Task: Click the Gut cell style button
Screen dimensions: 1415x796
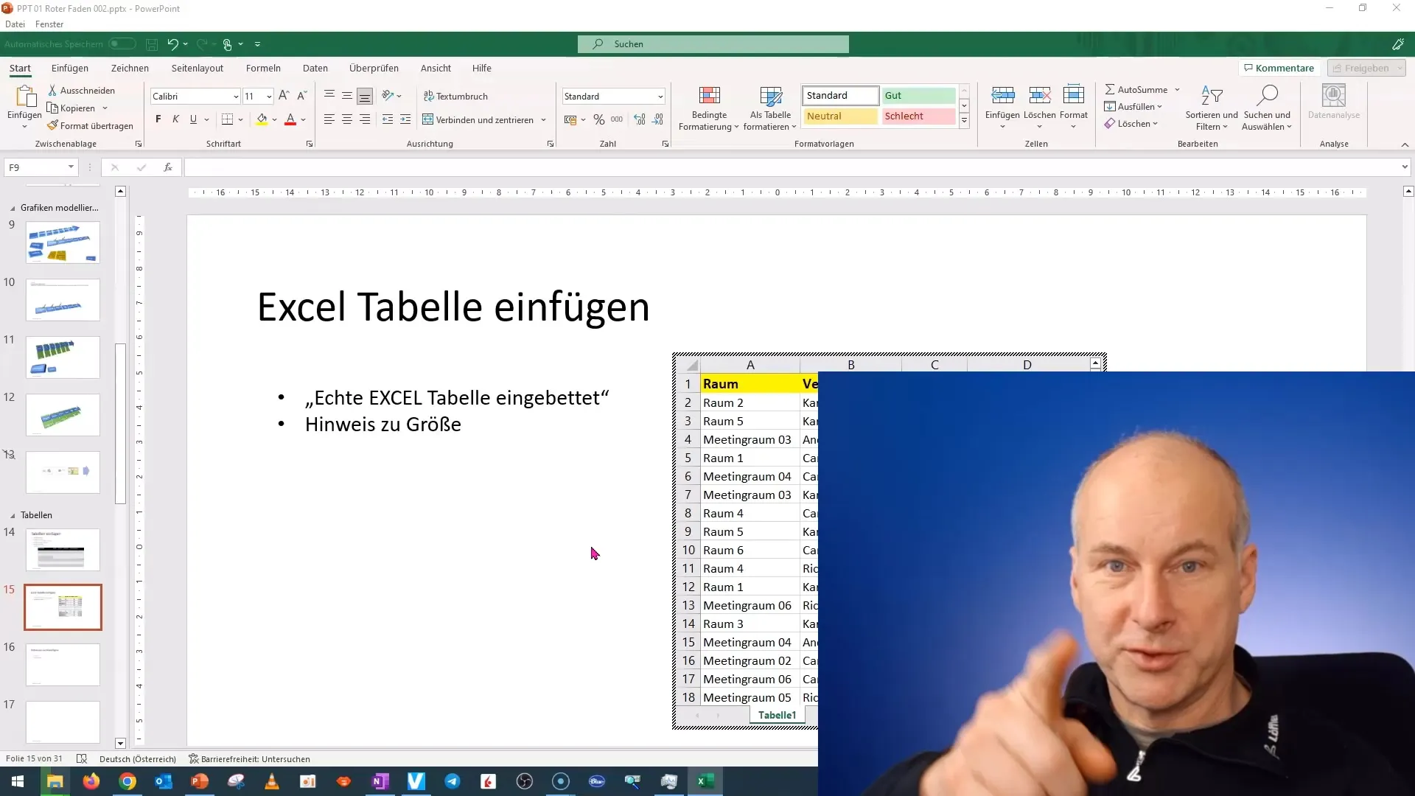Action: click(x=918, y=95)
